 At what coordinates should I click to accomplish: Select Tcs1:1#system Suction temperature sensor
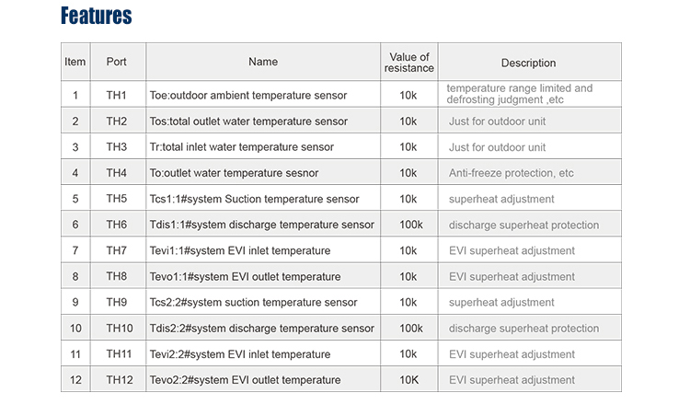(263, 199)
